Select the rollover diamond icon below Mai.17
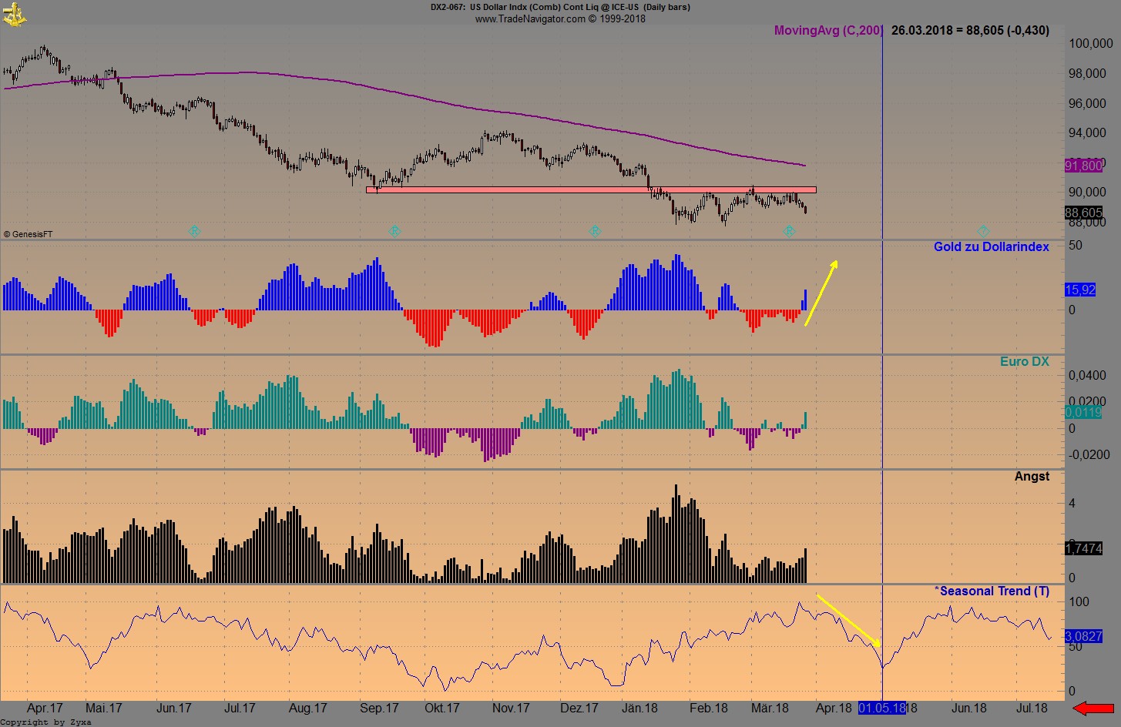This screenshot has height=727, width=1121. coord(194,230)
